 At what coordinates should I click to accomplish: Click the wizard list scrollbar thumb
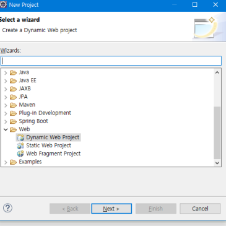(x=217, y=133)
